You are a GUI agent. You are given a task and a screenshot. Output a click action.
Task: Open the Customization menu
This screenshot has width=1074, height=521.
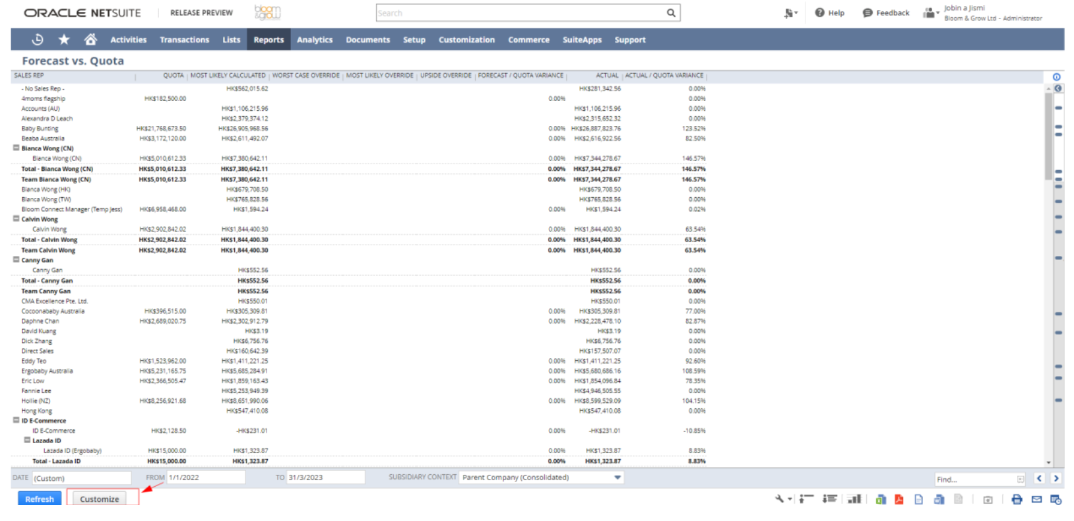point(466,40)
